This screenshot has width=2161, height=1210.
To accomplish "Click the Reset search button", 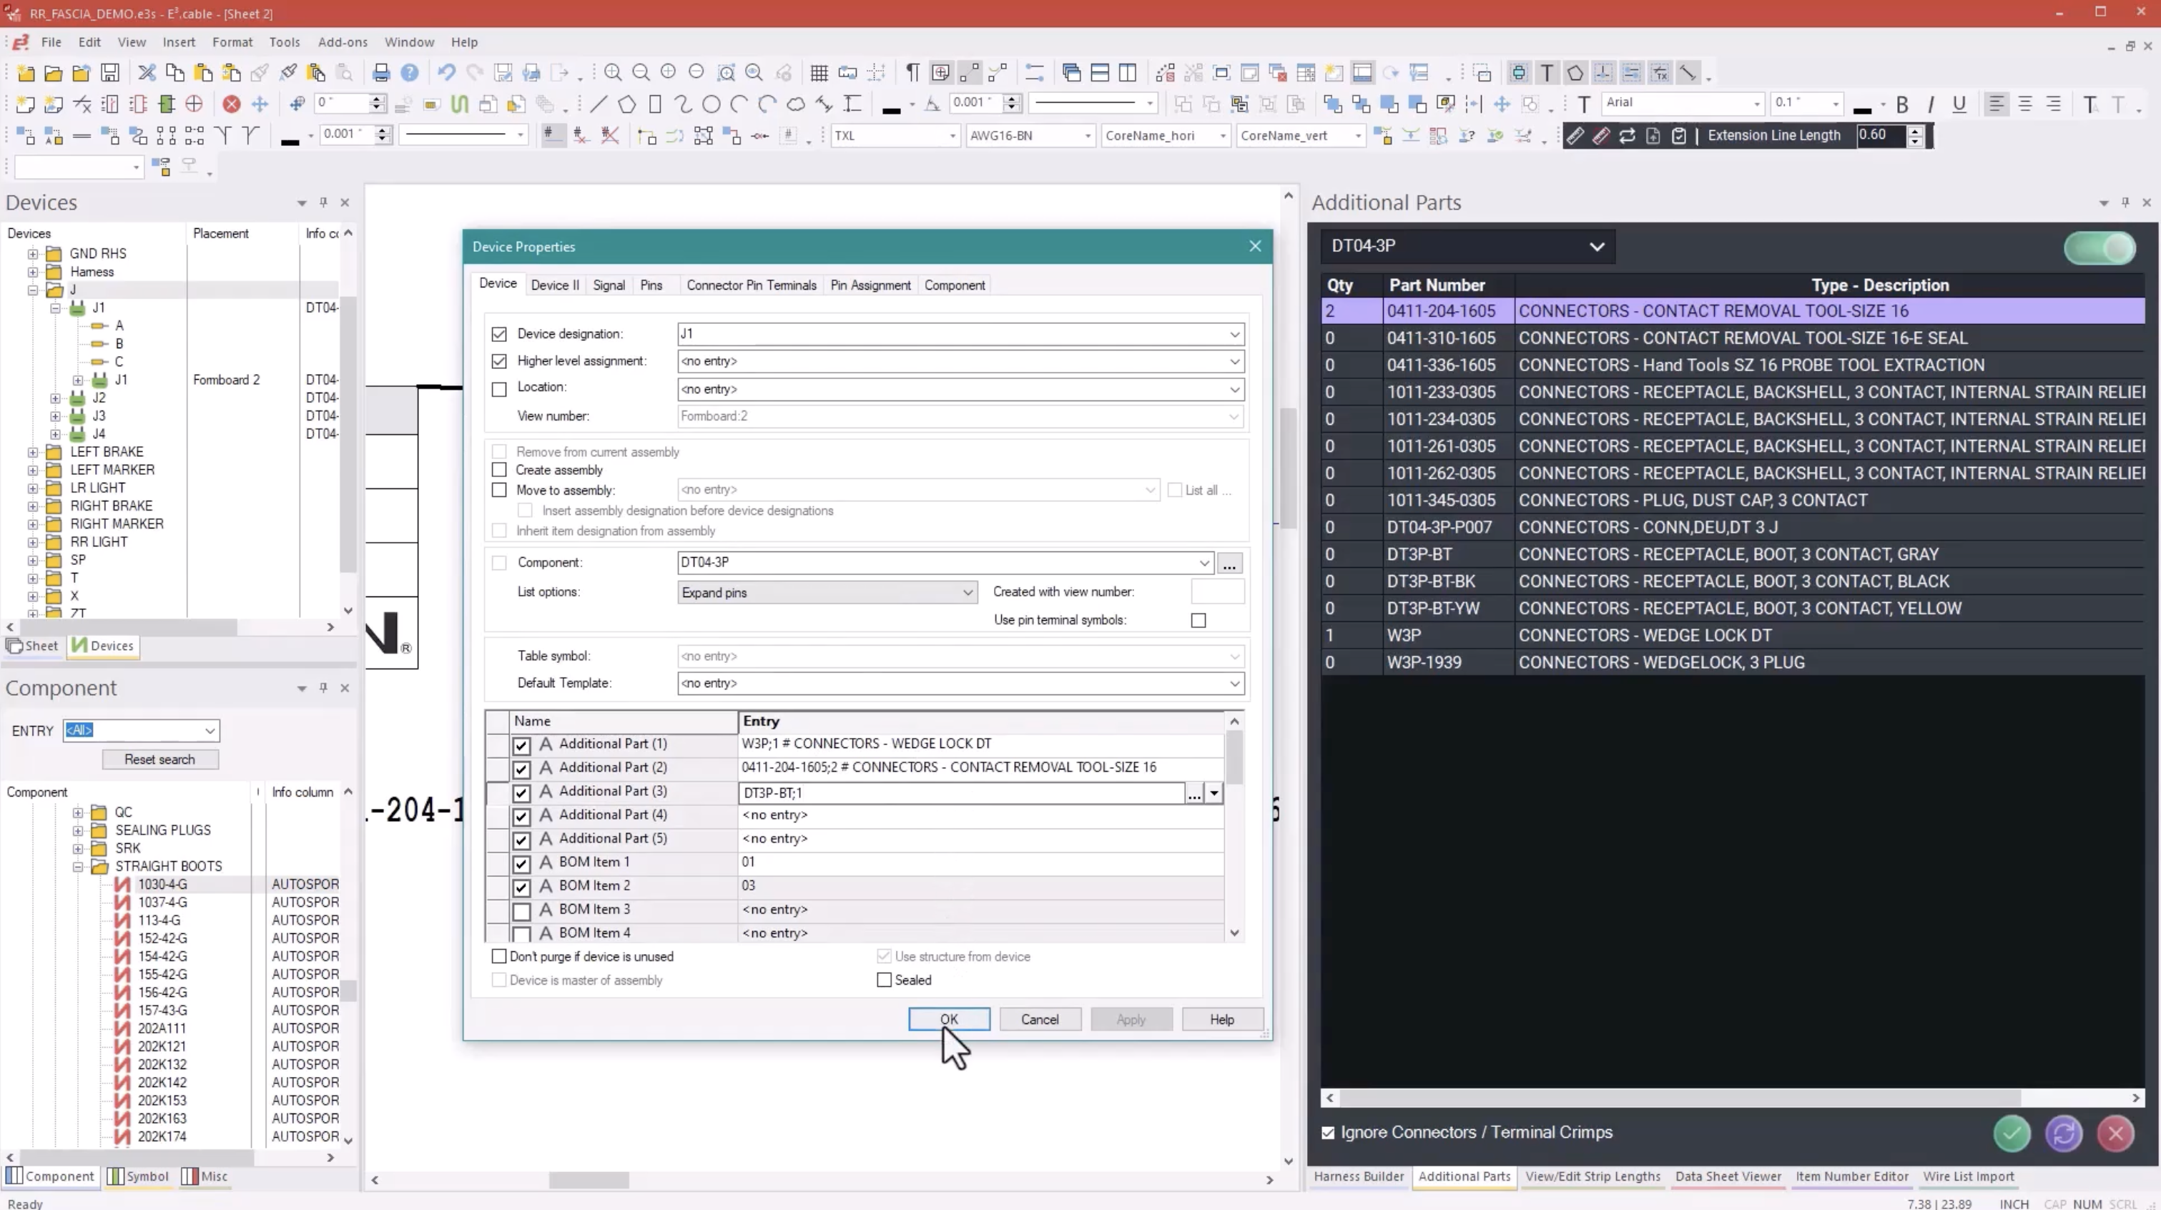I will pos(160,759).
